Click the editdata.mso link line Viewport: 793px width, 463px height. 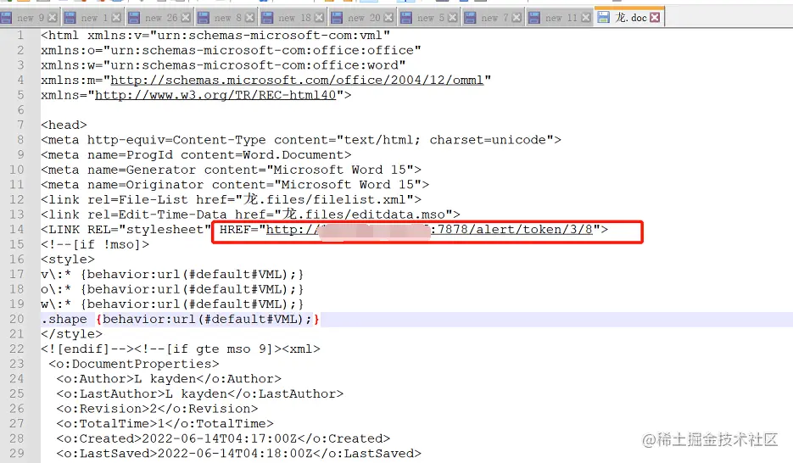pyautogui.click(x=250, y=215)
